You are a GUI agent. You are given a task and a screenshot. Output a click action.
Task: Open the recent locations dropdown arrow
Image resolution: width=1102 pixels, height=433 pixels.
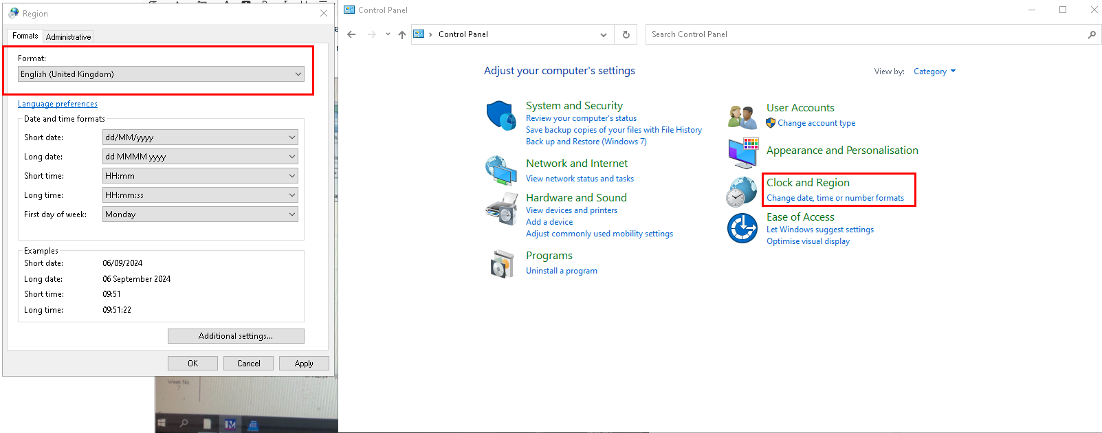(x=388, y=34)
